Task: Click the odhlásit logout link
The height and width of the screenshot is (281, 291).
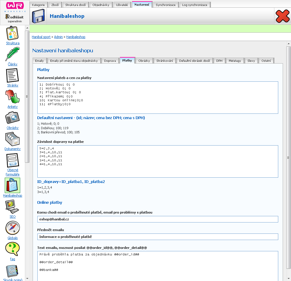Action: [17, 17]
